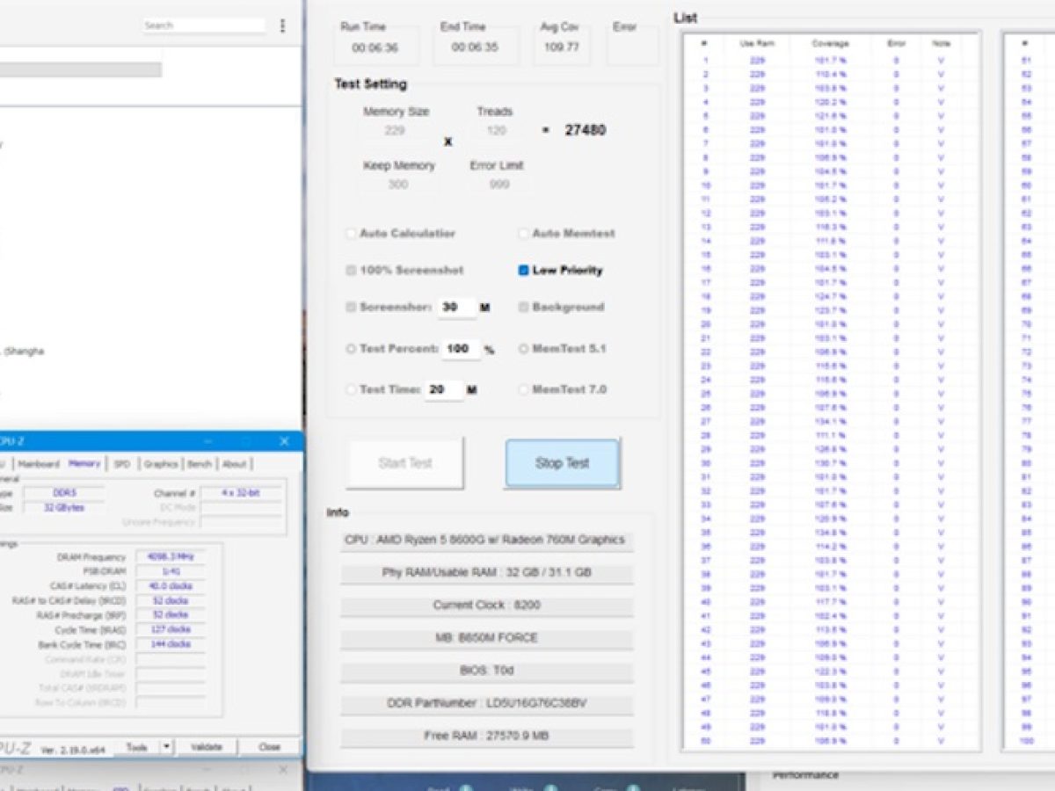Click the Keep Memory field showing 300
Viewport: 1055px width, 791px height.
coord(398,185)
